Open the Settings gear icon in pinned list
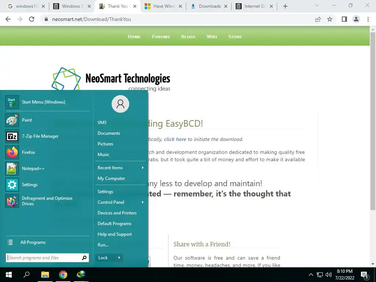 [x=12, y=185]
